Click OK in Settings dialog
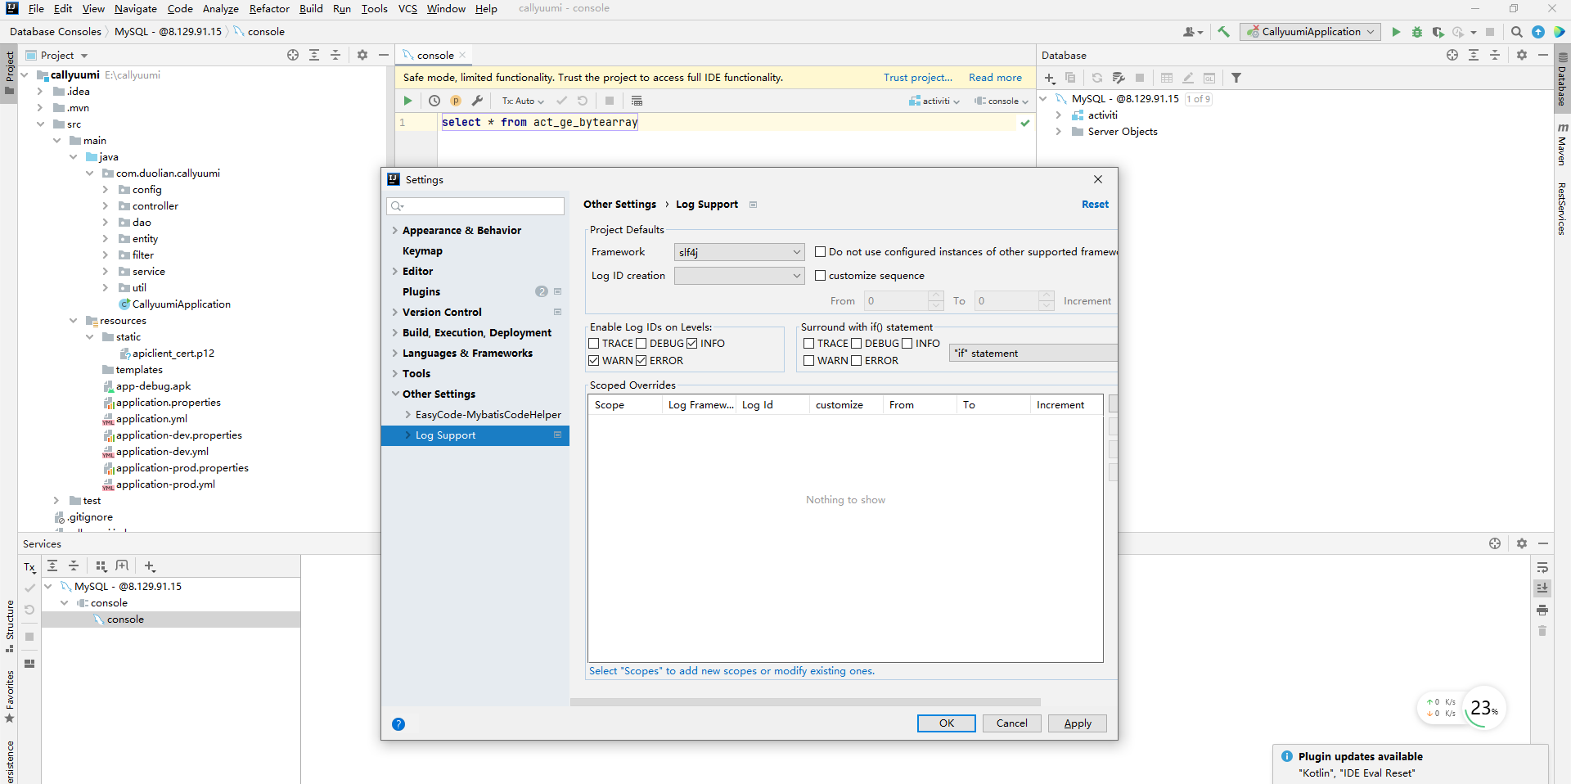The height and width of the screenshot is (784, 1571). (947, 723)
